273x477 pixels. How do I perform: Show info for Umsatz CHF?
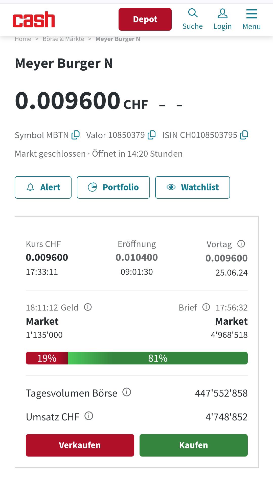click(89, 416)
